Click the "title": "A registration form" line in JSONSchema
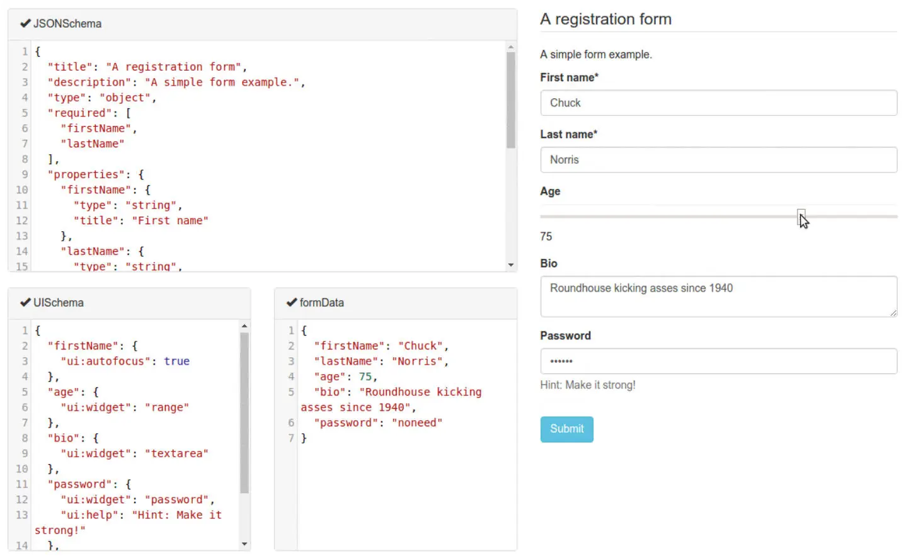 point(147,67)
